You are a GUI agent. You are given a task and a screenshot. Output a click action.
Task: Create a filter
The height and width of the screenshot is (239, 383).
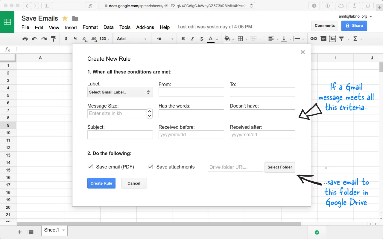(x=341, y=39)
